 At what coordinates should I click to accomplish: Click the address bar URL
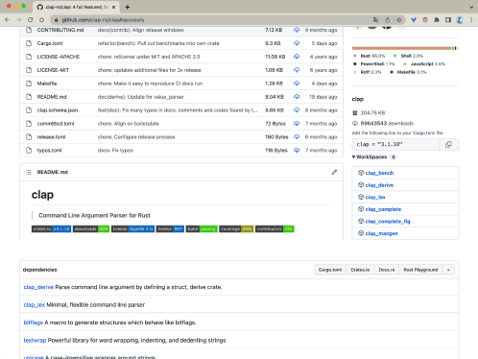click(103, 20)
